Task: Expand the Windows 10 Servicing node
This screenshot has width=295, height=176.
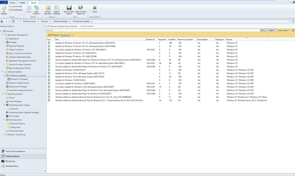Action: point(2,135)
